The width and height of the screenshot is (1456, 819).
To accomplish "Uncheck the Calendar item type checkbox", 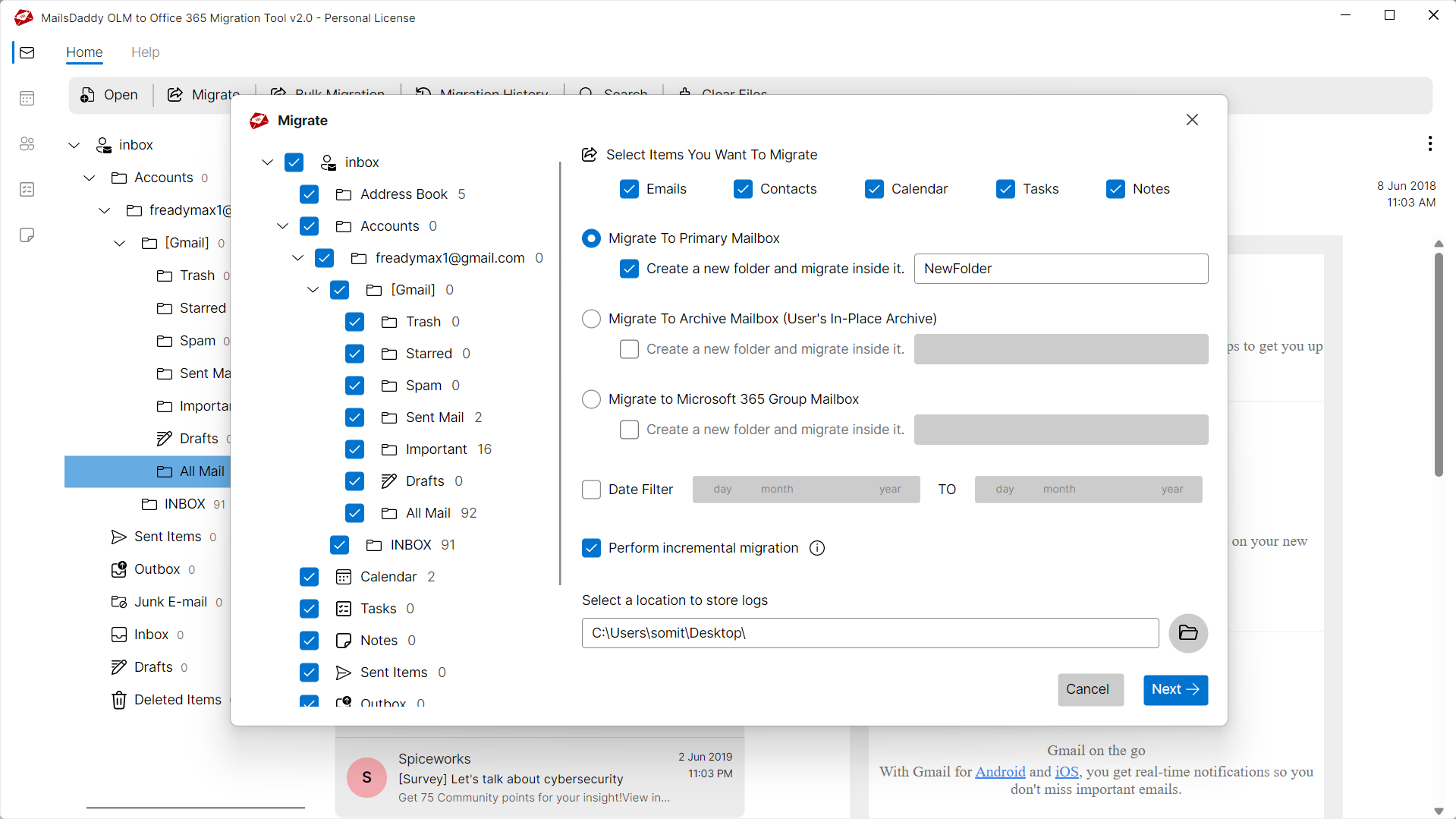I will [874, 189].
